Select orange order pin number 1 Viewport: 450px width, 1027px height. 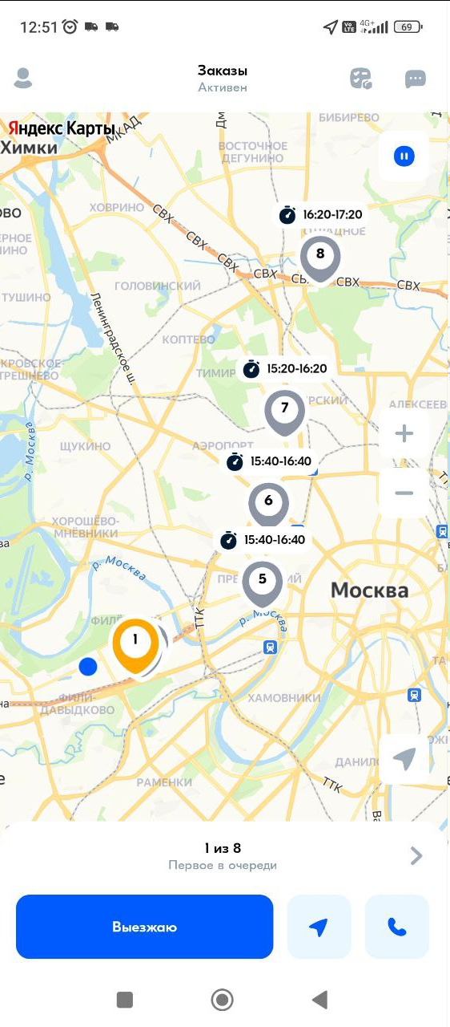135,645
